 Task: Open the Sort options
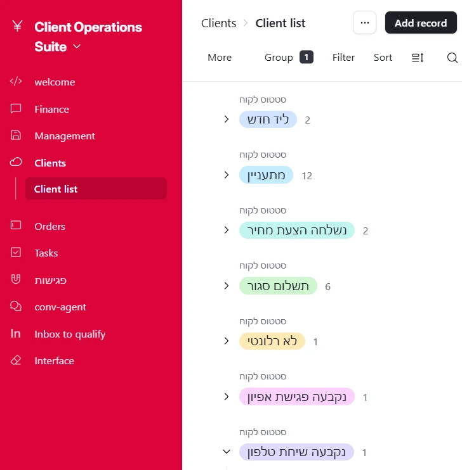point(383,57)
